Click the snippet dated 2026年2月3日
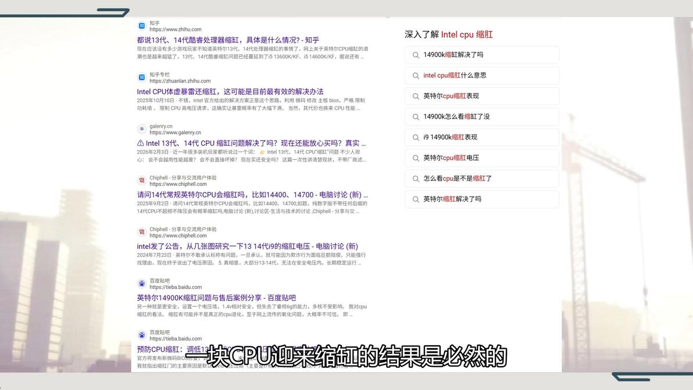The image size is (693, 390). (x=251, y=156)
